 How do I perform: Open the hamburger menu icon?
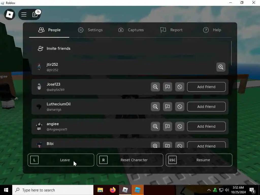[x=24, y=14]
